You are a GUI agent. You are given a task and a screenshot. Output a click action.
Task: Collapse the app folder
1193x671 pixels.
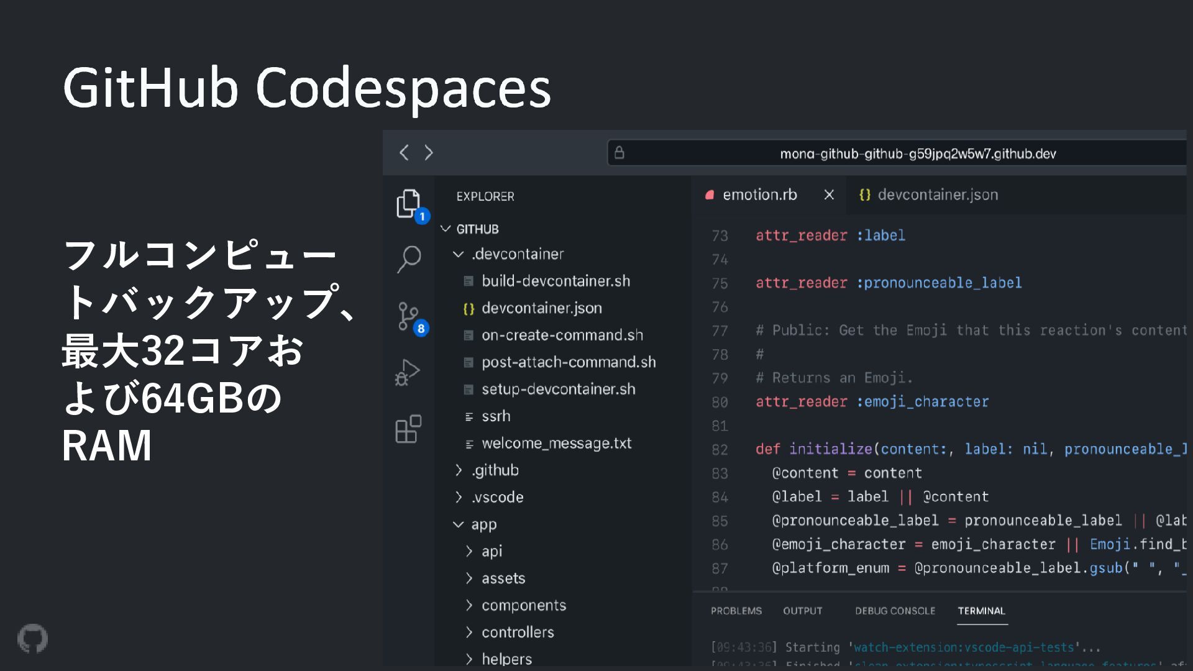[459, 524]
